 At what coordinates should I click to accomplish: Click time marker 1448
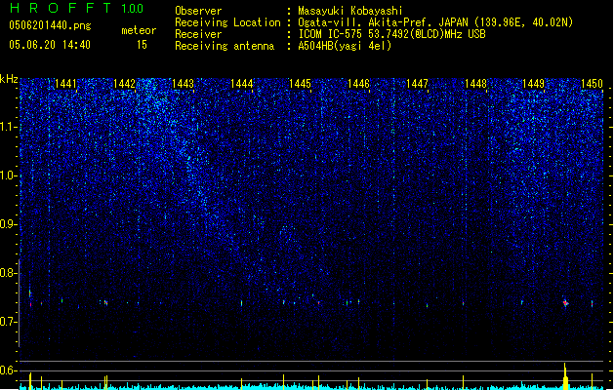click(475, 84)
